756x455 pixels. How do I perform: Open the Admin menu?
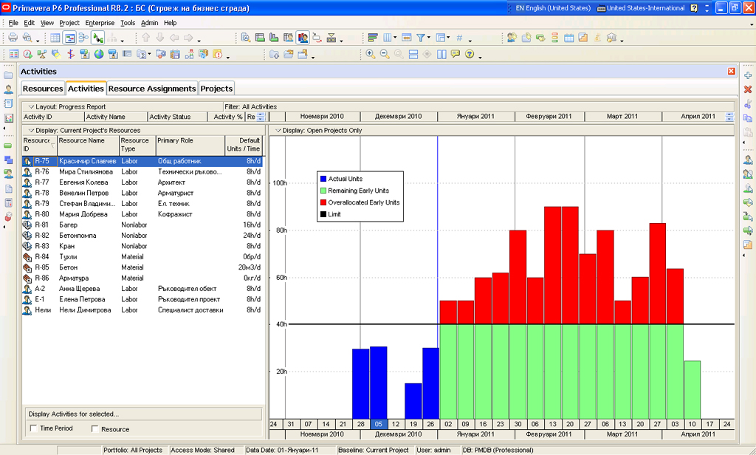(149, 23)
